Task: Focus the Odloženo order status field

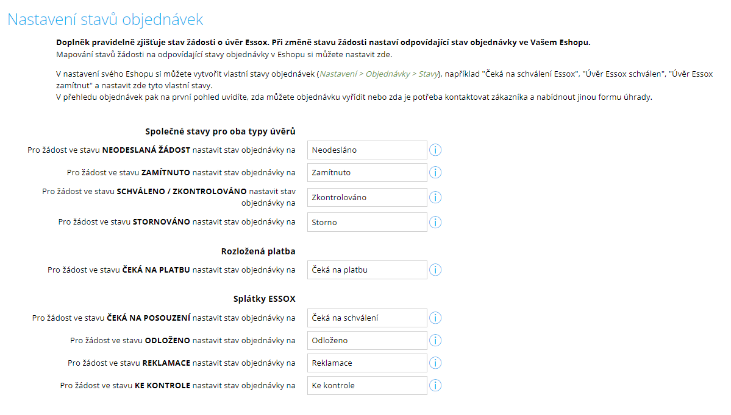Action: pos(366,340)
